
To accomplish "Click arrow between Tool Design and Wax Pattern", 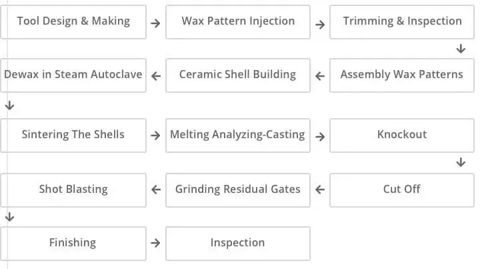I will pos(155,23).
